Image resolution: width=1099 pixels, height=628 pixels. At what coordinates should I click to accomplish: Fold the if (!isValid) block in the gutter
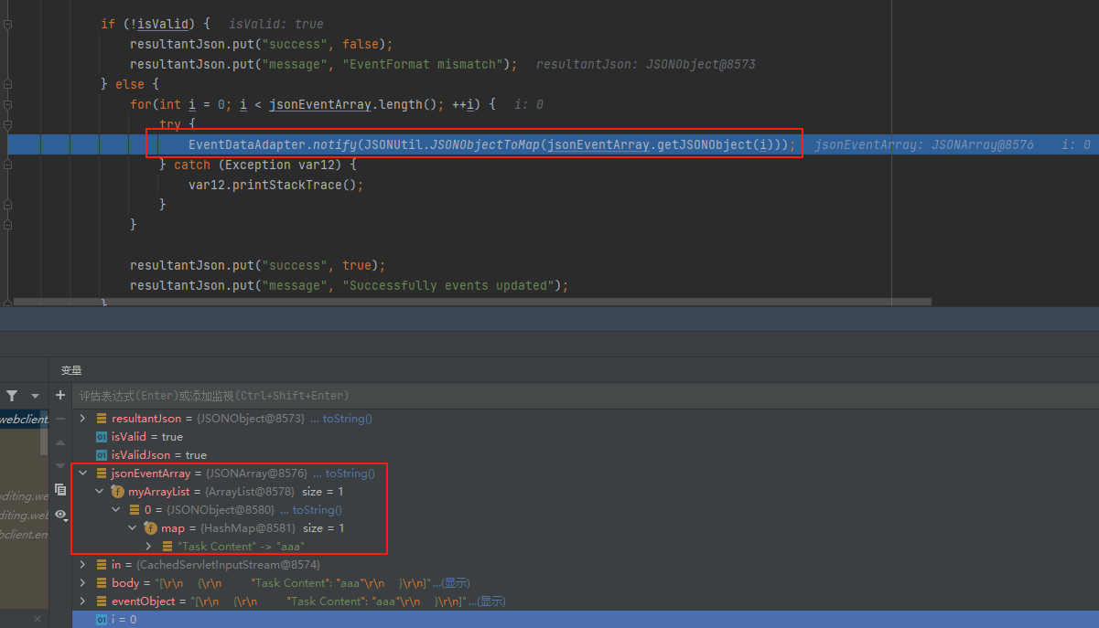(x=7, y=25)
